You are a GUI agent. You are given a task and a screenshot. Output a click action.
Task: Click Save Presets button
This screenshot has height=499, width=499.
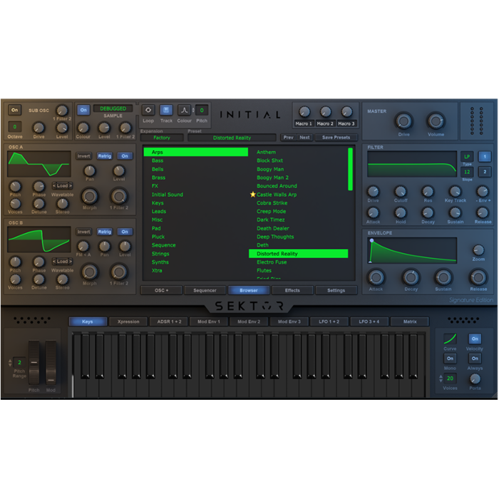coord(336,137)
